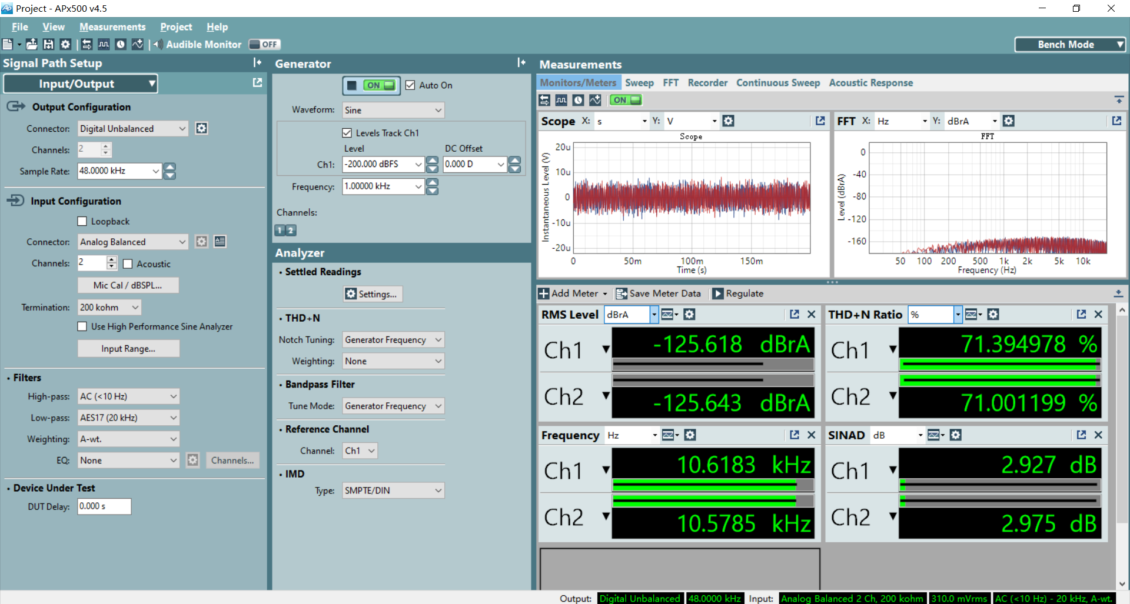The height and width of the screenshot is (604, 1130).
Task: Pop out the Input/Output panel
Action: (257, 83)
